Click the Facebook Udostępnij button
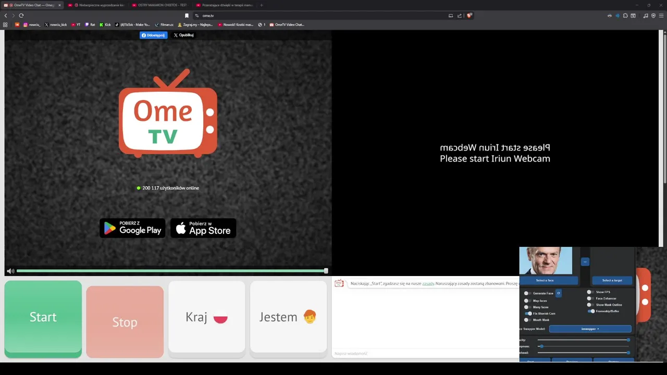The image size is (667, 375). pos(153,35)
